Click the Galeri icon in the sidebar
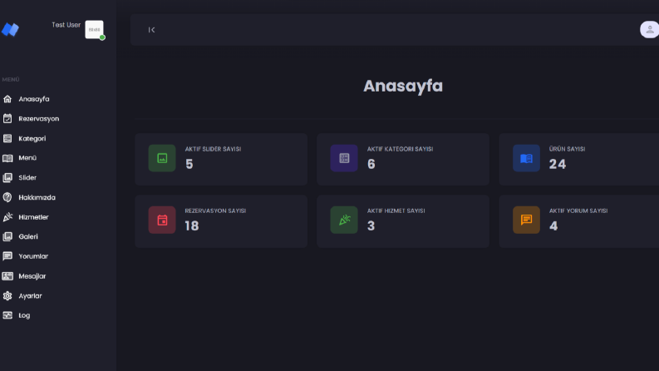The width and height of the screenshot is (659, 371). click(x=7, y=236)
